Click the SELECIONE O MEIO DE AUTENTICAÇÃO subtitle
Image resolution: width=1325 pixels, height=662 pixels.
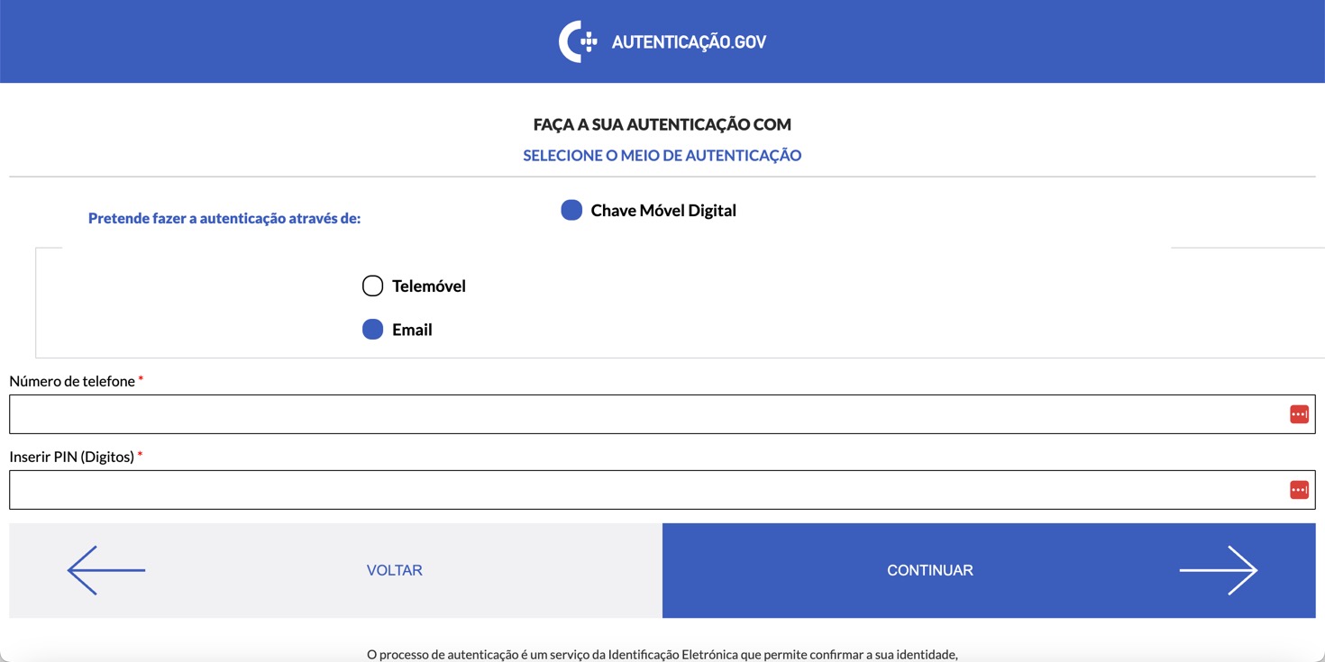pos(662,156)
